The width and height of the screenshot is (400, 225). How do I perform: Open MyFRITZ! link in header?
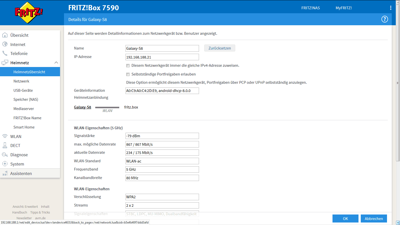tap(343, 8)
